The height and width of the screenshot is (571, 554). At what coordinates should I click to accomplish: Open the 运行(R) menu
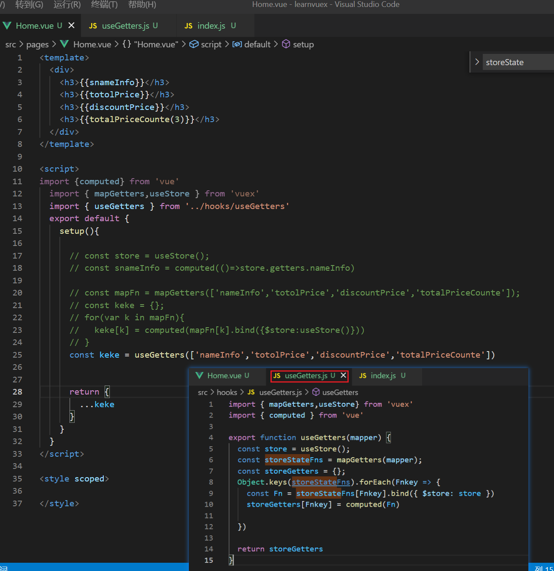(67, 5)
